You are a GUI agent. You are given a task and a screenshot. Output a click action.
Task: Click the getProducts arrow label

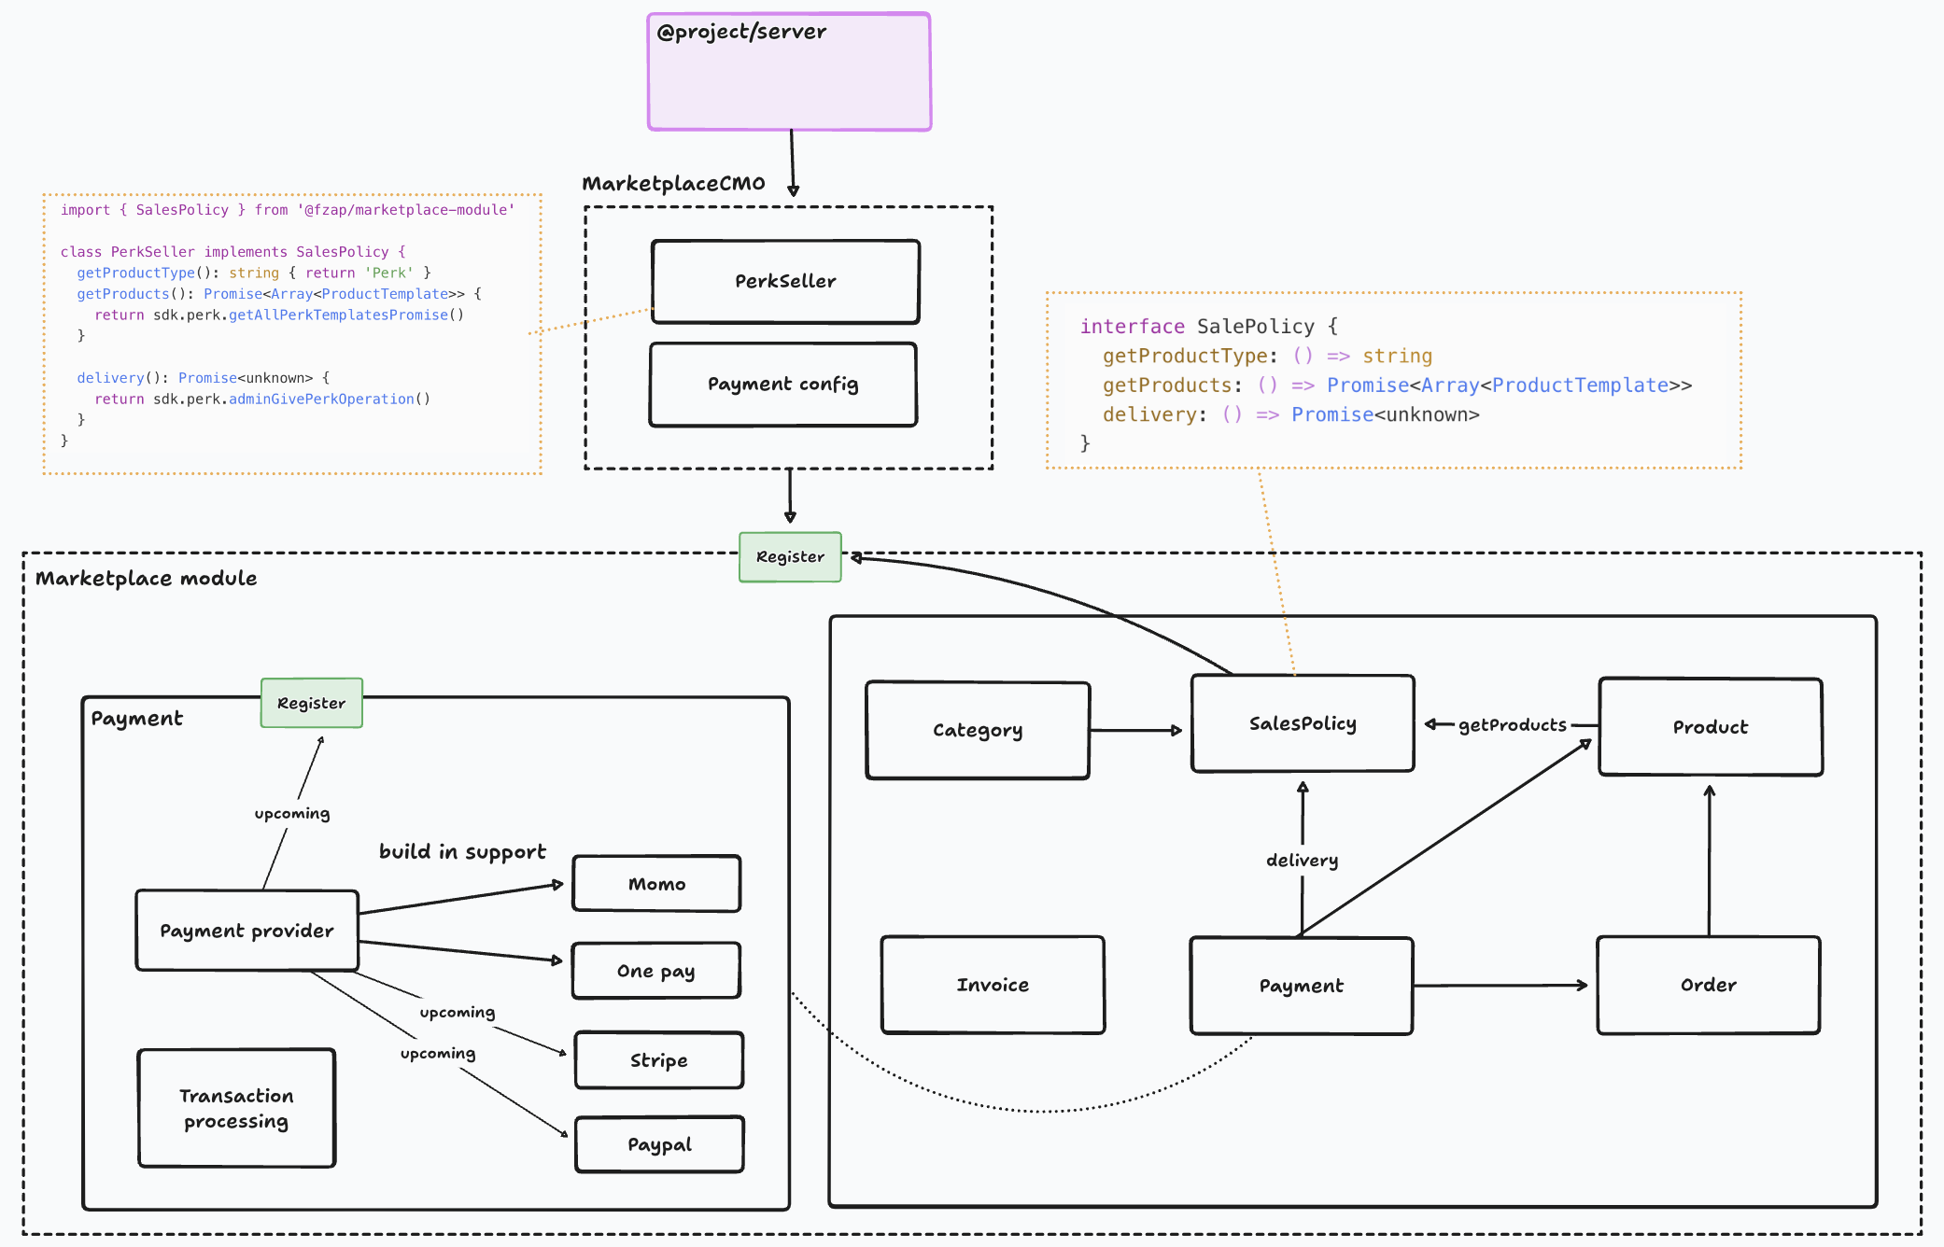[1513, 724]
